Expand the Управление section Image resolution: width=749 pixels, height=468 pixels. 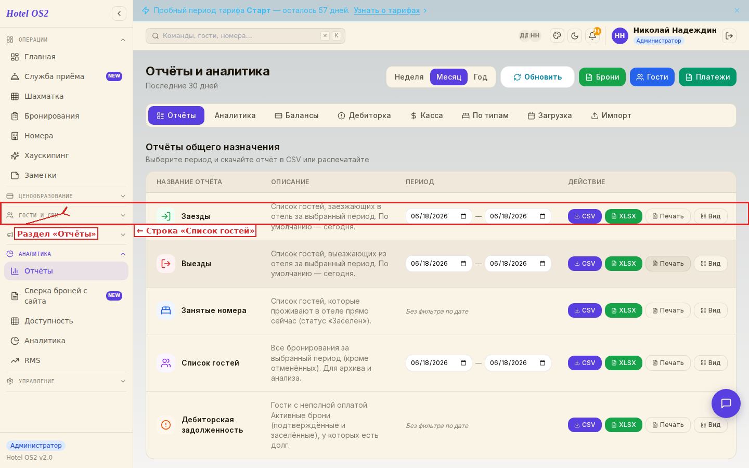(x=66, y=381)
